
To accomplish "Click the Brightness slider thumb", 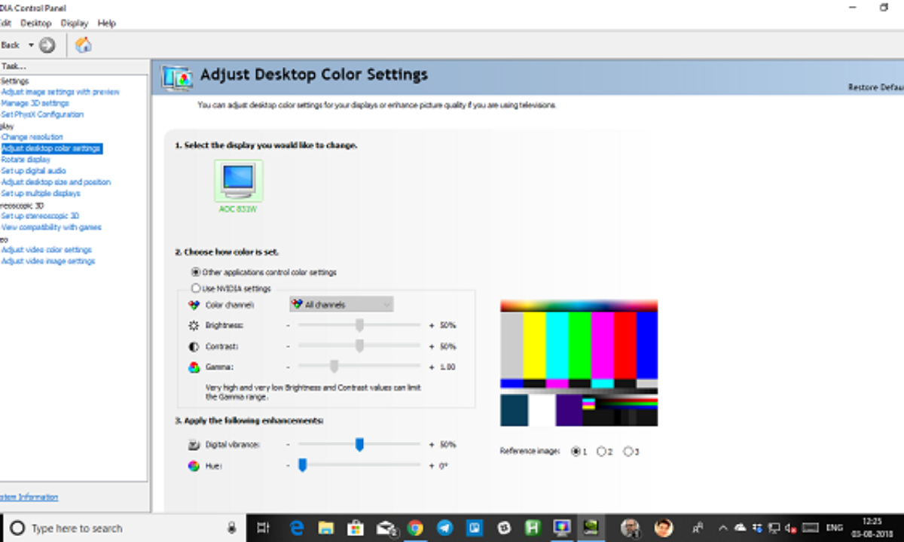I will click(359, 325).
